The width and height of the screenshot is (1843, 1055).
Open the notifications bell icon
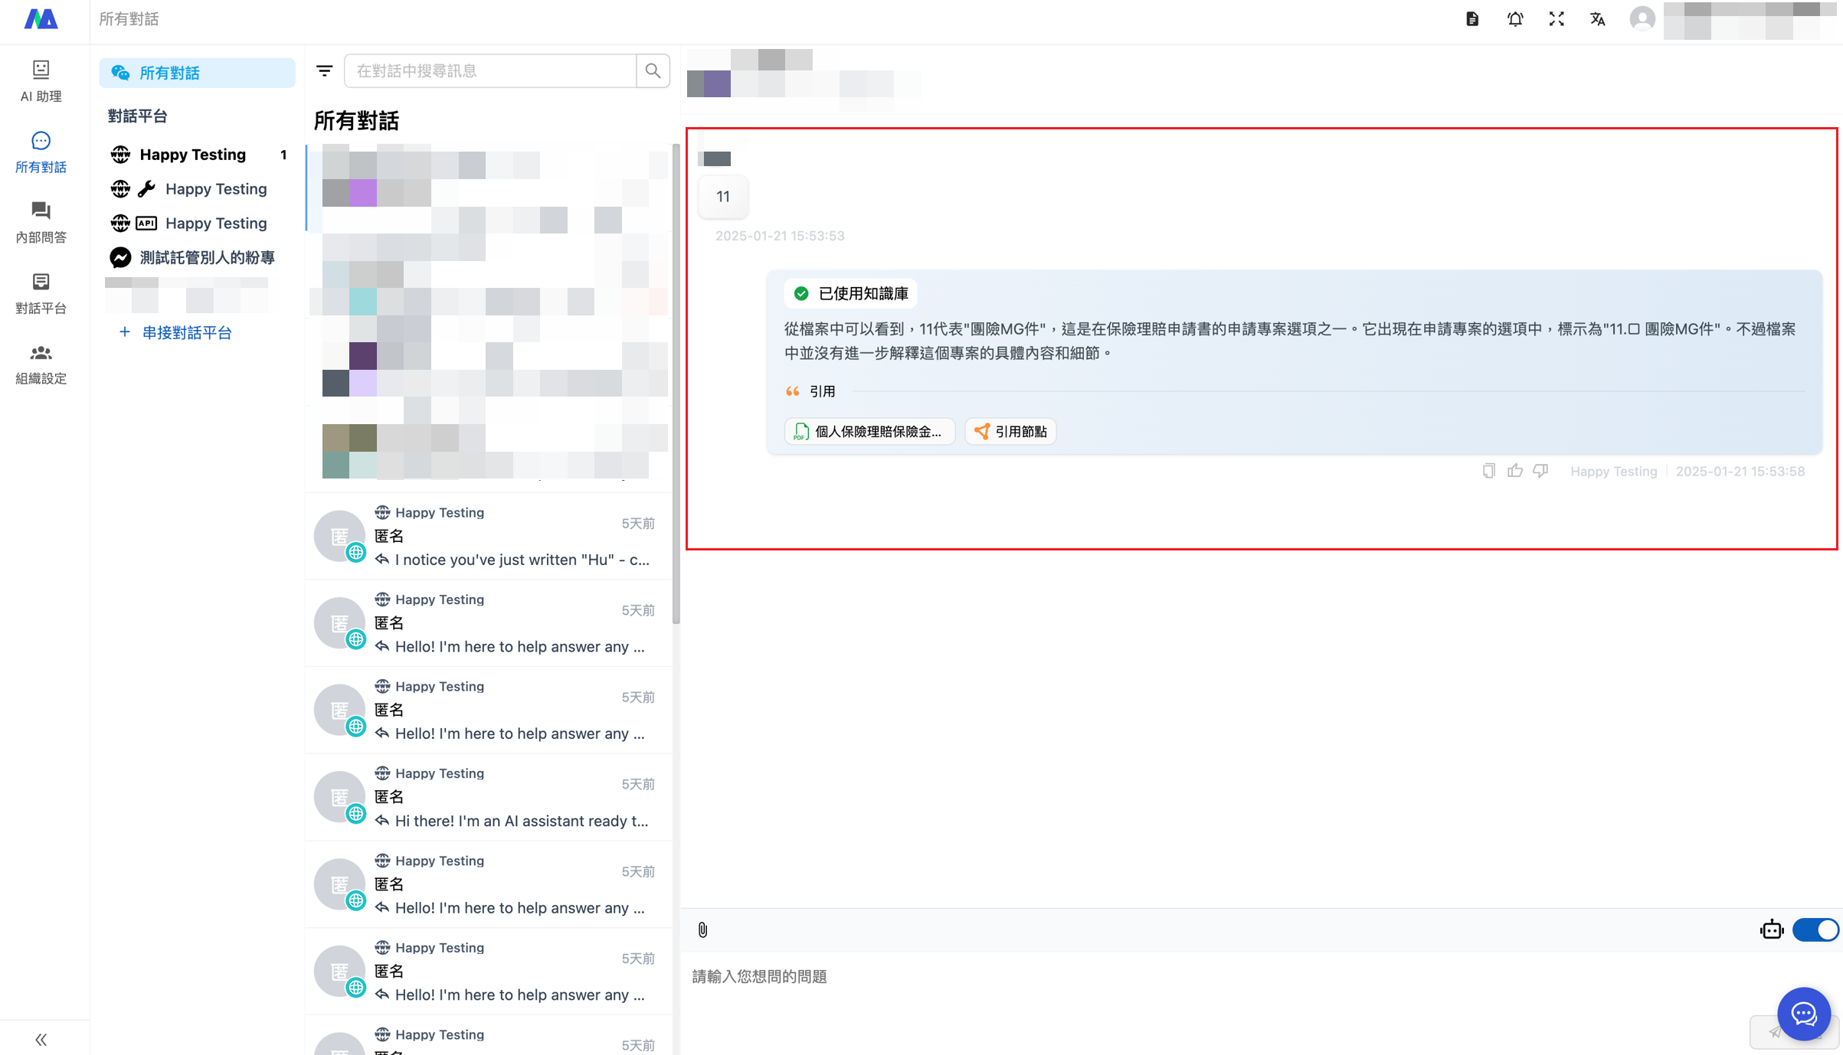click(x=1515, y=19)
